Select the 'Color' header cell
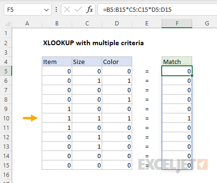The height and width of the screenshot is (183, 217). [x=117, y=62]
